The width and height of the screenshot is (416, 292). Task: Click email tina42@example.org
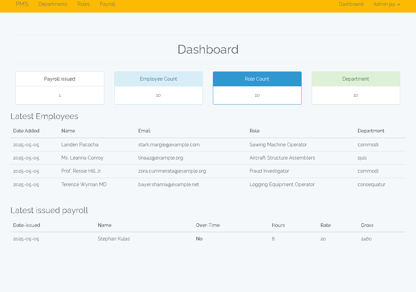(x=161, y=158)
